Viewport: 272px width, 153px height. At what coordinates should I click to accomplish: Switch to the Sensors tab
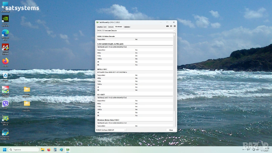click(x=111, y=27)
